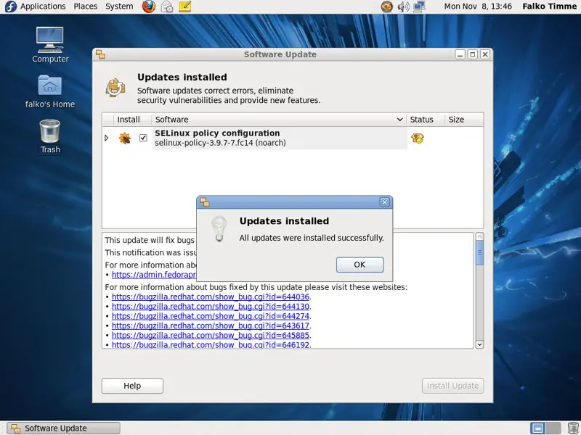Click the update package header icon

point(115,88)
